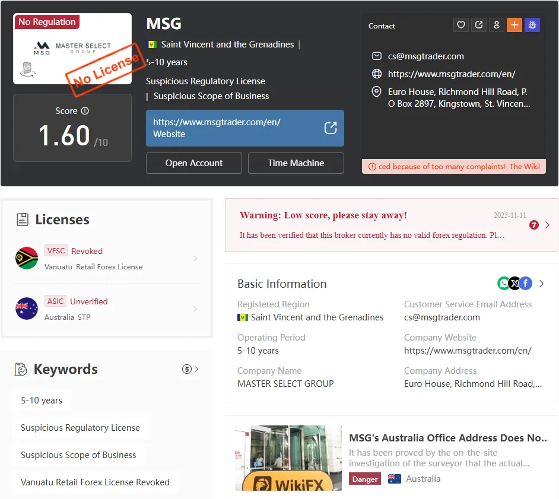Click the alert icon in complaints banner

(372, 167)
